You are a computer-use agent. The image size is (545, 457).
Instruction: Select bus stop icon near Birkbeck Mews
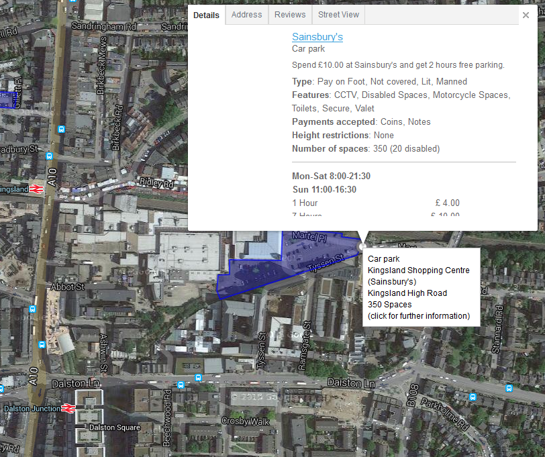pyautogui.click(x=61, y=130)
